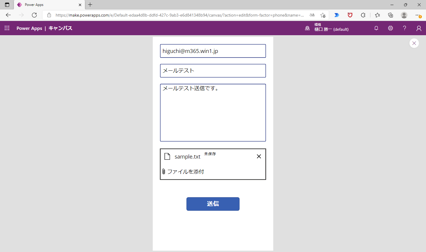Open browser settings and more menu
Image resolution: width=426 pixels, height=252 pixels.
click(418, 15)
